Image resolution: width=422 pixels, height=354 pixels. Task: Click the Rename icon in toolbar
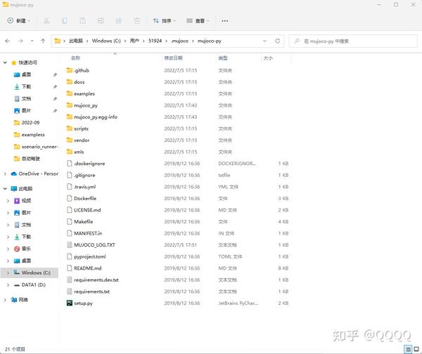tap(101, 20)
